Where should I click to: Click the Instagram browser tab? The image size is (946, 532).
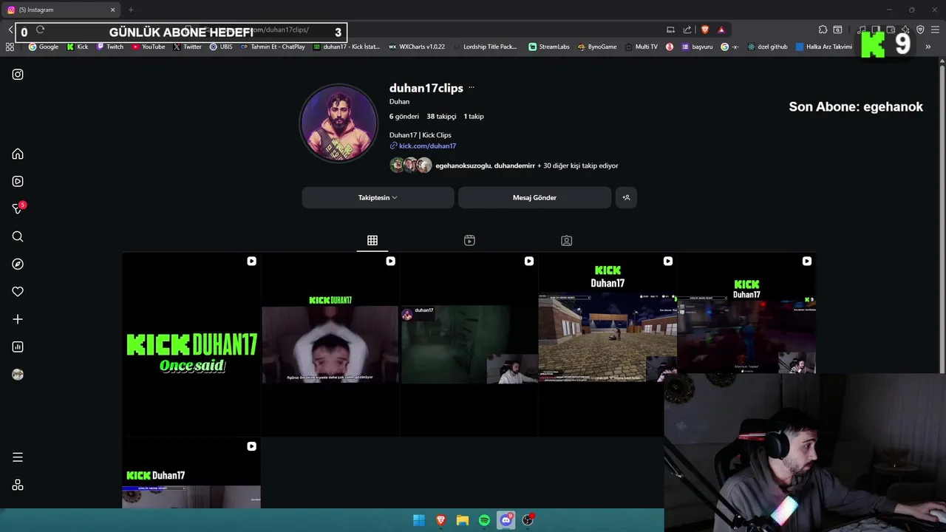coord(59,10)
